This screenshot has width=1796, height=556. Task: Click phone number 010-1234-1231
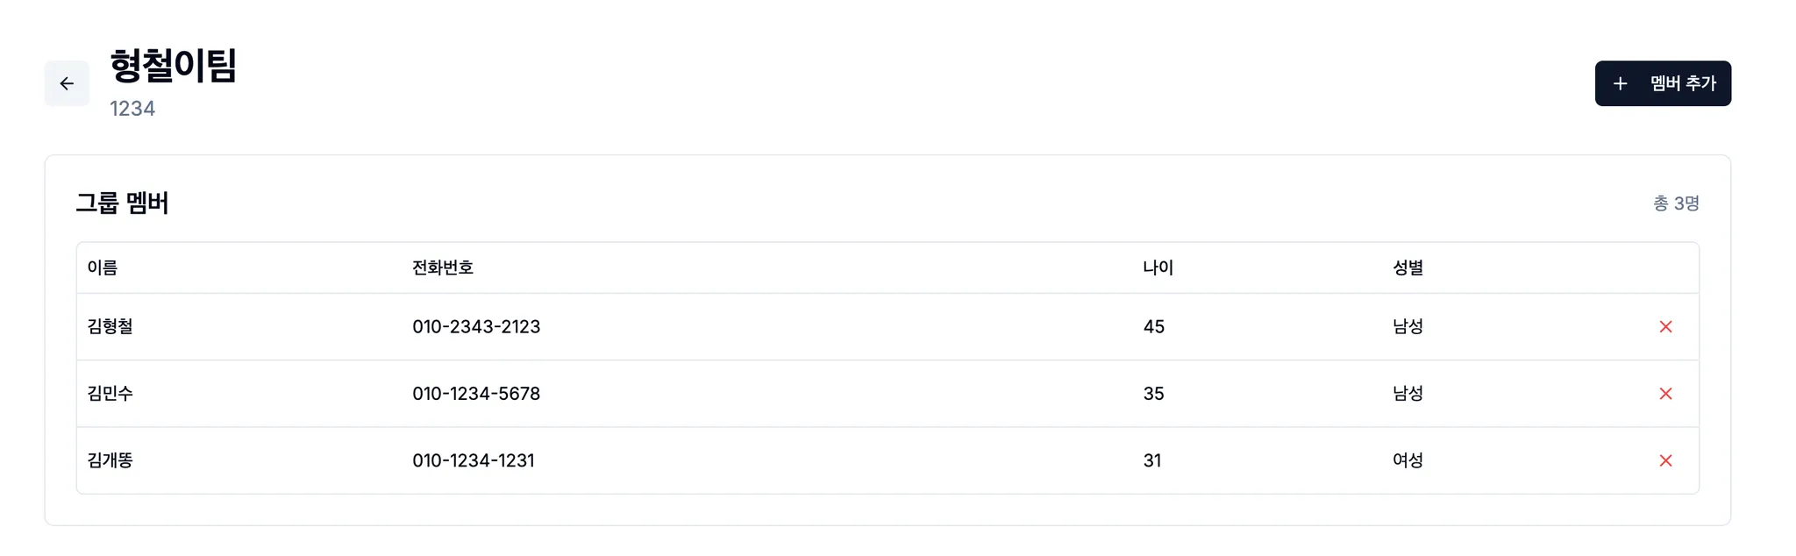(x=474, y=460)
